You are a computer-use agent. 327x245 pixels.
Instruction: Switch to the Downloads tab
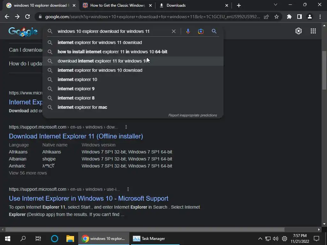click(193, 5)
